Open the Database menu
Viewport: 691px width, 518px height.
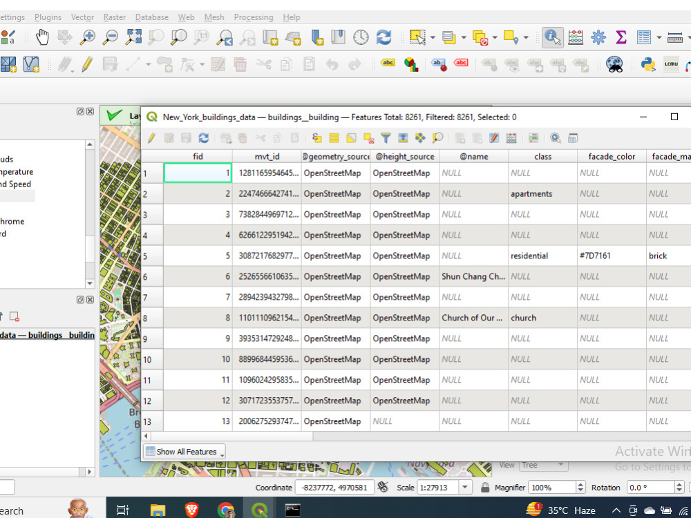click(x=151, y=17)
